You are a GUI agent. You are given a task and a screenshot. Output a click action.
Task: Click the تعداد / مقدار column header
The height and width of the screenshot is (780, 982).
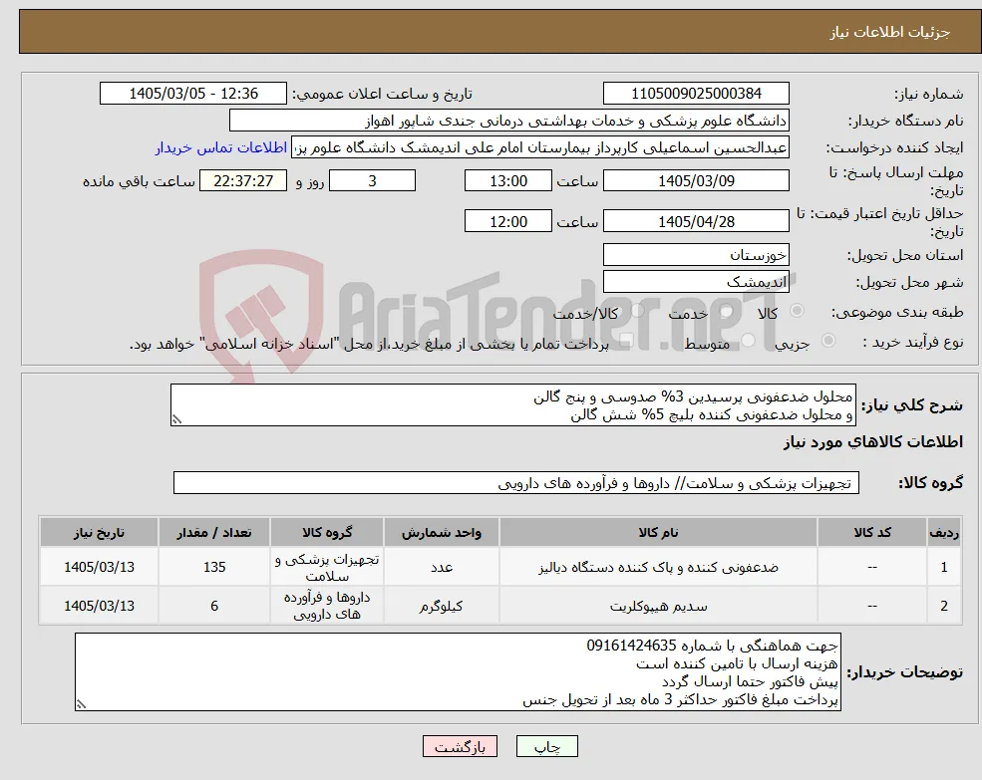[214, 532]
